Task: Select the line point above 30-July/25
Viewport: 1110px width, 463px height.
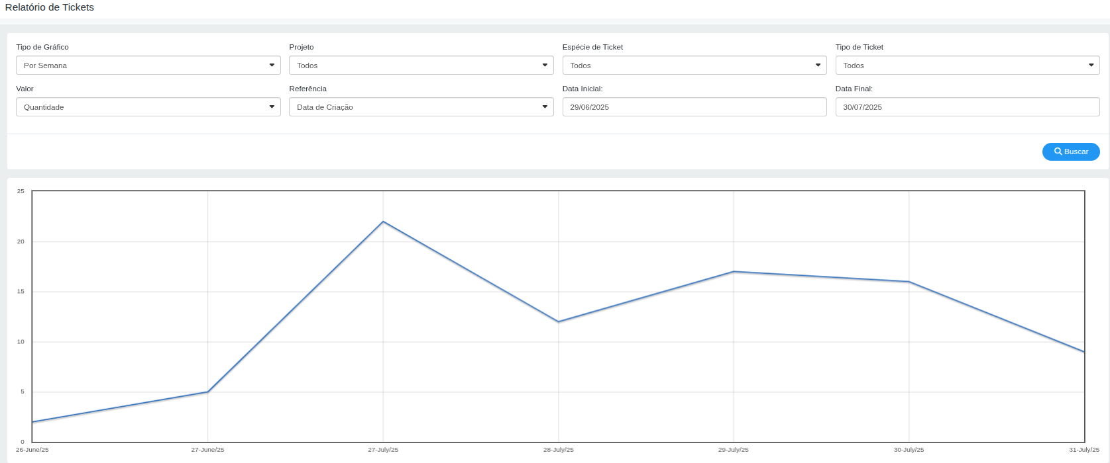Action: pyautogui.click(x=909, y=282)
